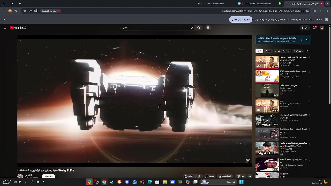Open Chrome three-dot menu
Screen dimensions: 331x186
point(4,11)
